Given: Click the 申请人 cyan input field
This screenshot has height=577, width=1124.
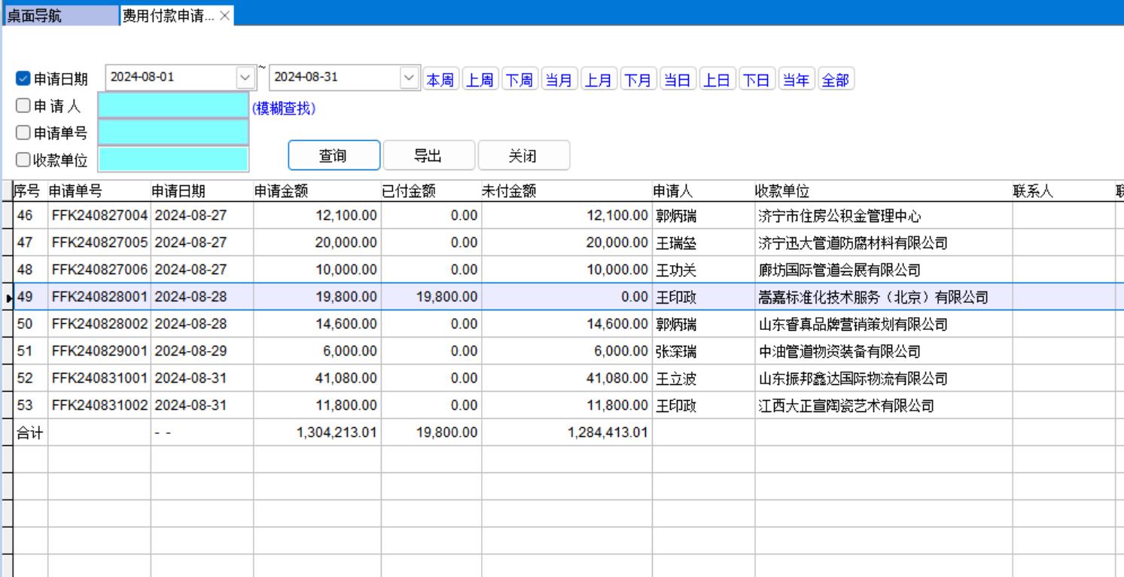Looking at the screenshot, I should click(x=173, y=107).
